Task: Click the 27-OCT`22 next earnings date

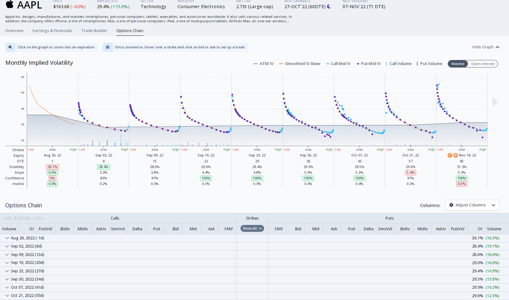Action: (x=305, y=7)
